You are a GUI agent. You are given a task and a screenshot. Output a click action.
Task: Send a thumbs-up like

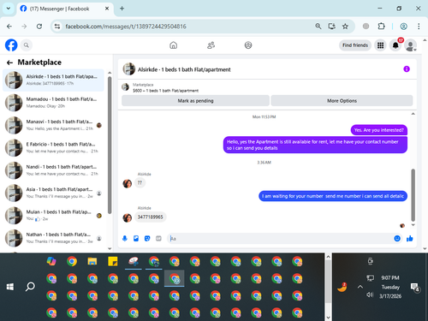pyautogui.click(x=410, y=239)
